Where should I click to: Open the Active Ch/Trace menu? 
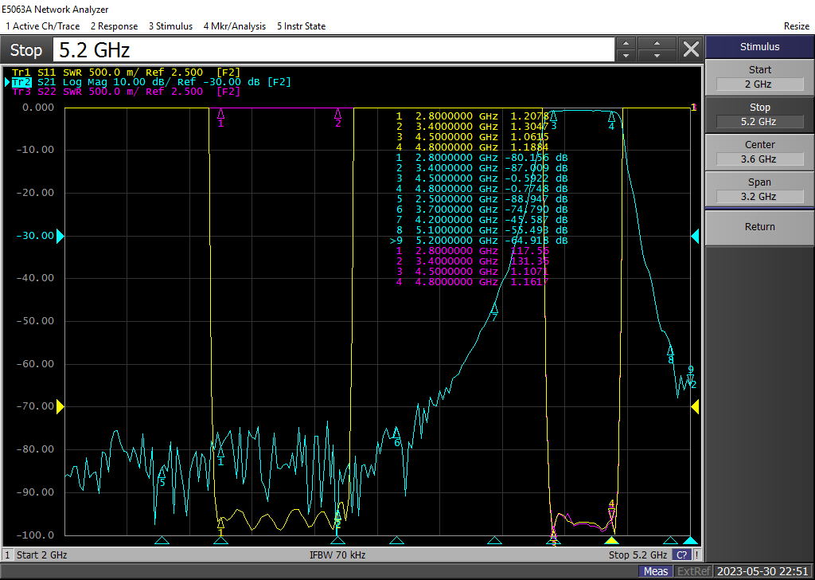[x=42, y=26]
